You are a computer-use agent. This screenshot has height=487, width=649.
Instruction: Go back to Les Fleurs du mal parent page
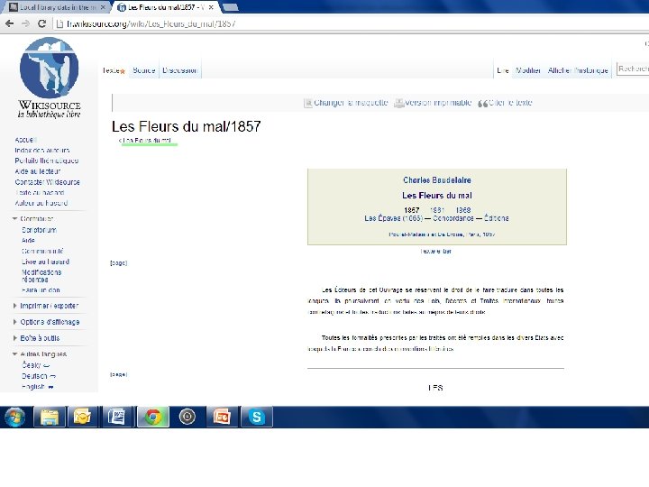click(x=147, y=141)
